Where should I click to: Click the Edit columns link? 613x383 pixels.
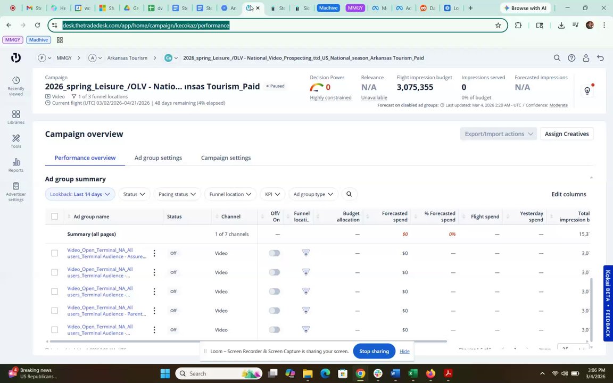pyautogui.click(x=568, y=194)
